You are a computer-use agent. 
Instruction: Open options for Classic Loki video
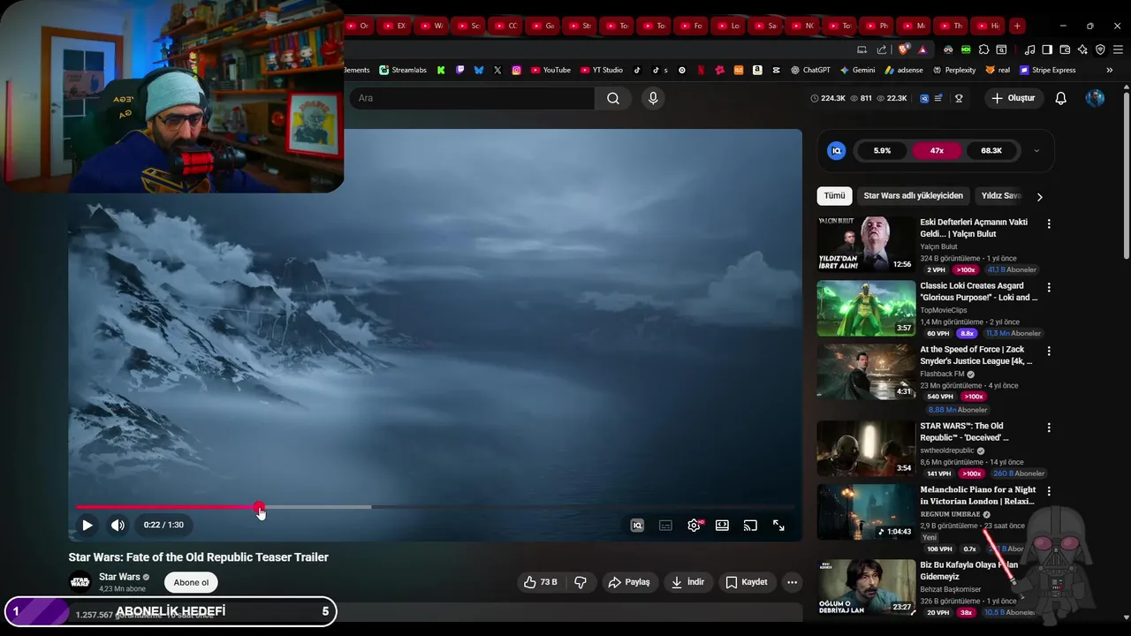pyautogui.click(x=1049, y=288)
